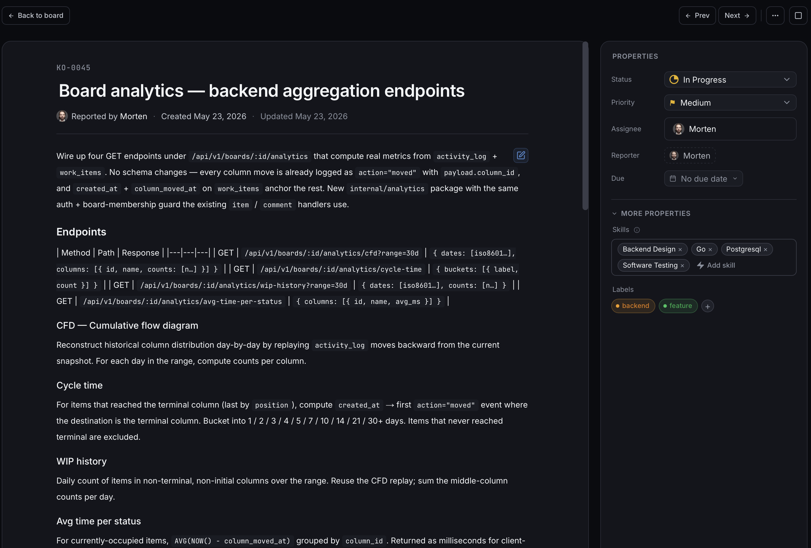
Task: Click the feature label chip
Action: 678,306
